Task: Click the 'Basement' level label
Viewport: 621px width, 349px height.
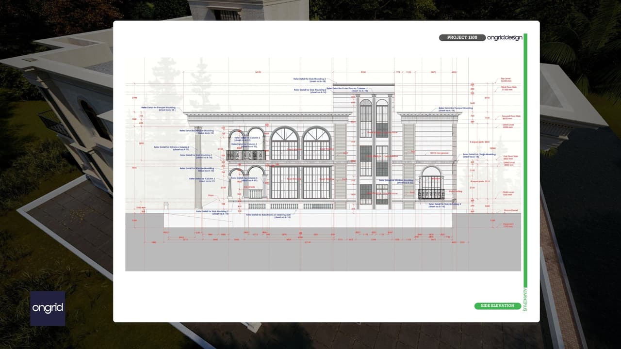Action: point(508,225)
